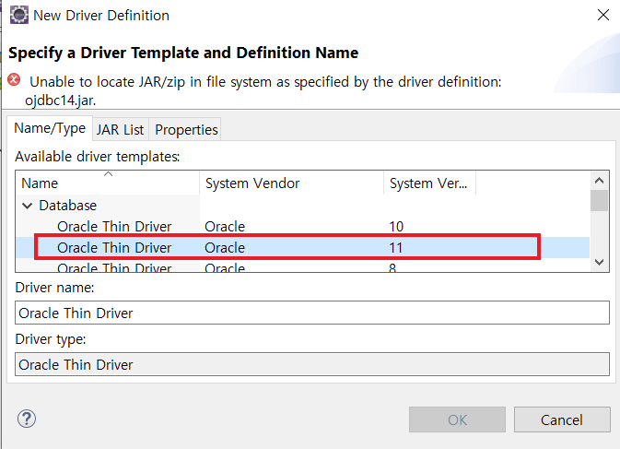
Task: Select Oracle Thin Driver version 8 row
Action: [x=303, y=267]
